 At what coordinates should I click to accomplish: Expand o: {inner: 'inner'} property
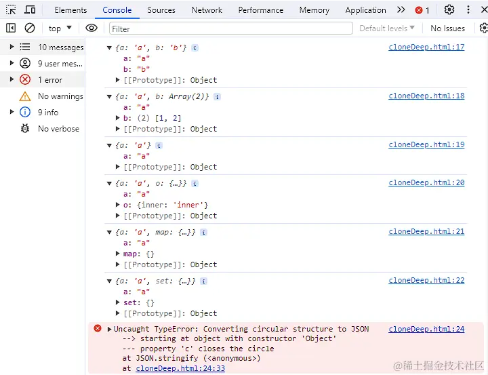point(118,205)
